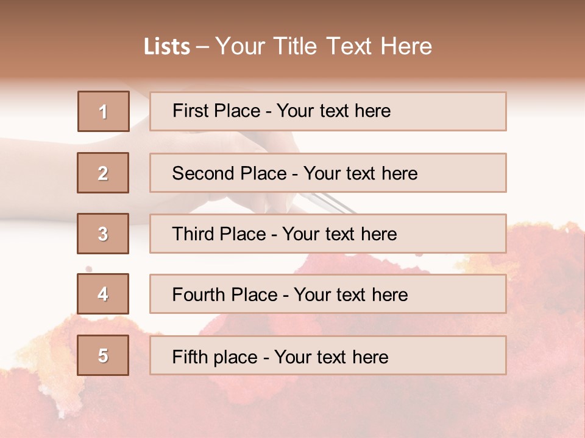Viewport: 585px width, 438px height.
Task: Select the Third Place text box
Action: pyautogui.click(x=328, y=234)
